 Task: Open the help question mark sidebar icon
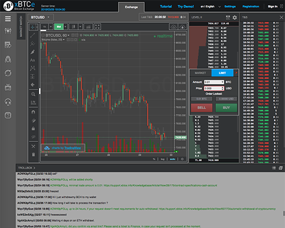coord(8,115)
